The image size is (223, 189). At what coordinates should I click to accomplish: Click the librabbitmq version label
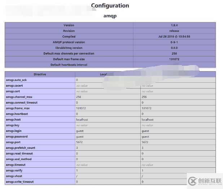click(x=69, y=48)
